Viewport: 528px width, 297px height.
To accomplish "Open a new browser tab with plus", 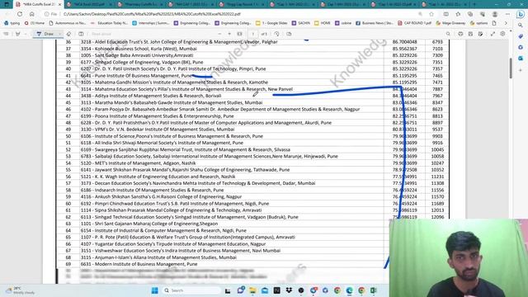I will click(x=474, y=4).
